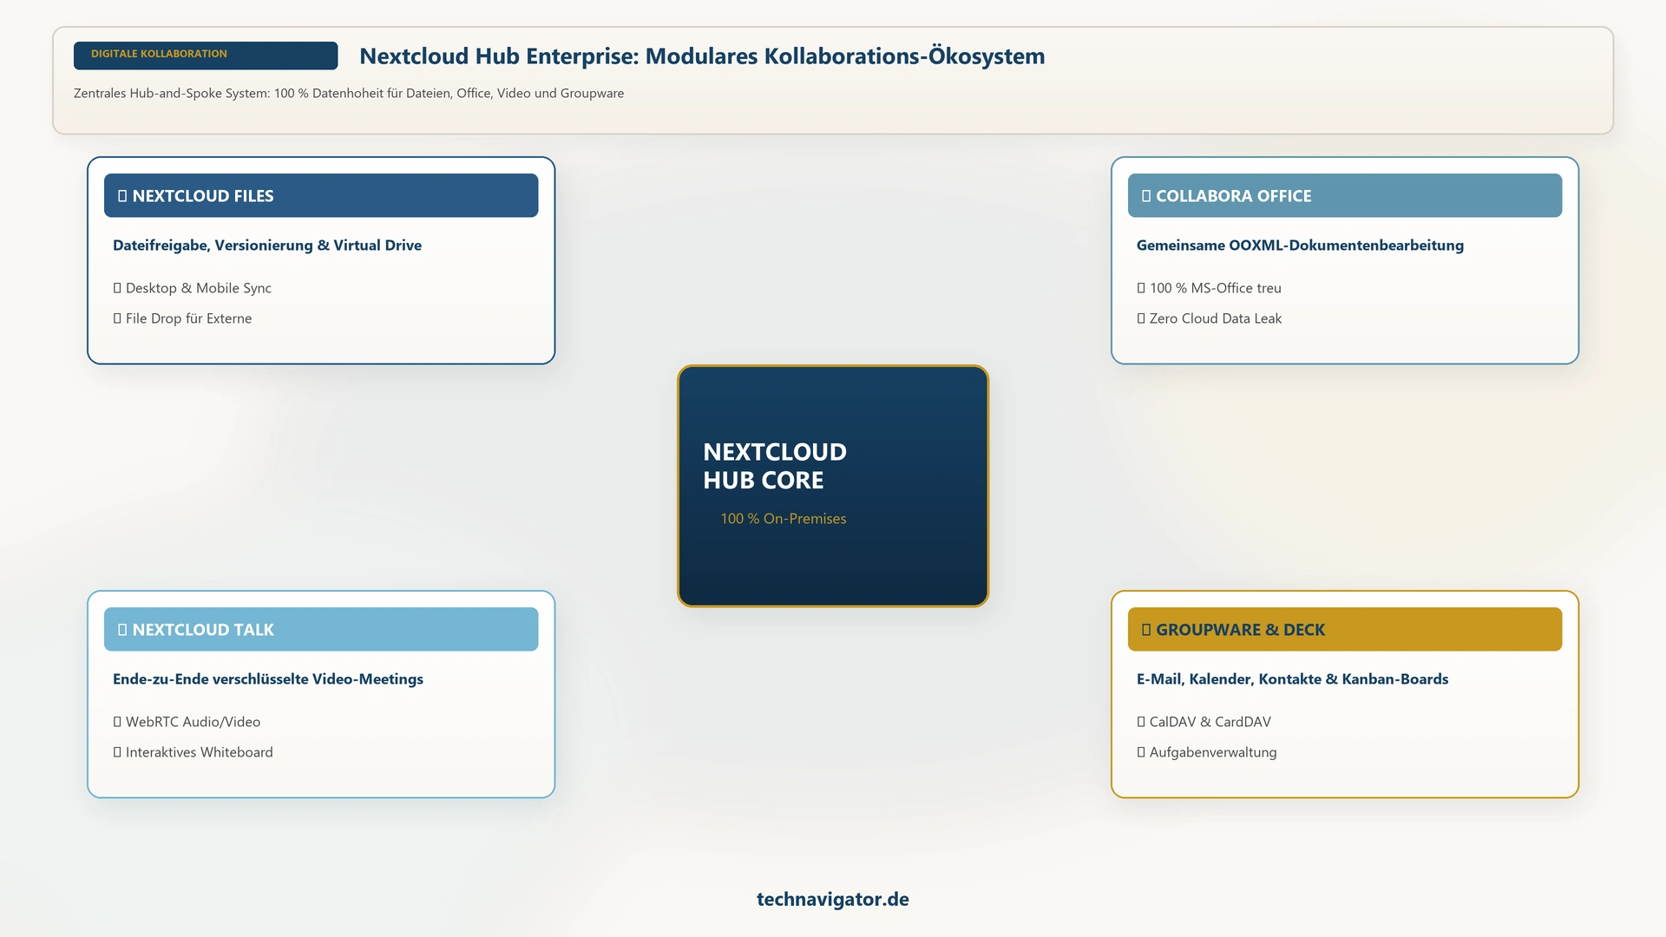Click the bullet icon beside Zero Cloud Data Leak
This screenshot has height=937, width=1666.
1141,318
